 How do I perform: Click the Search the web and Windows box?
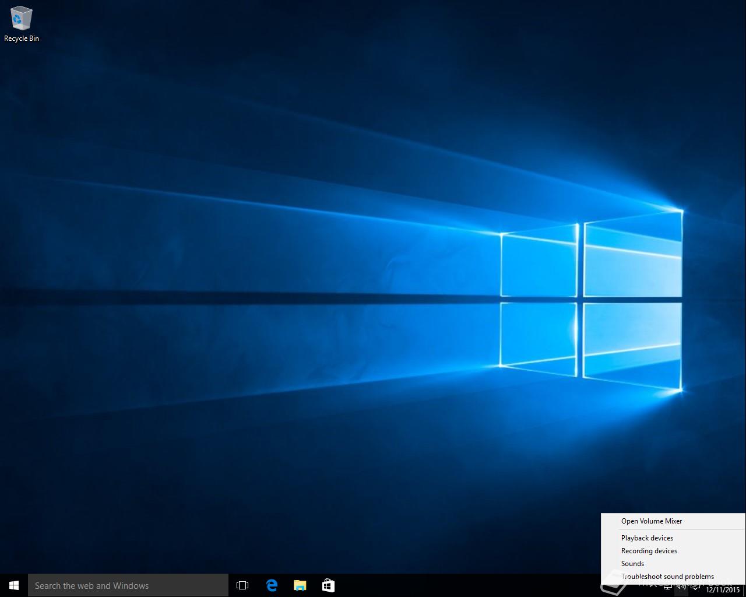[128, 585]
